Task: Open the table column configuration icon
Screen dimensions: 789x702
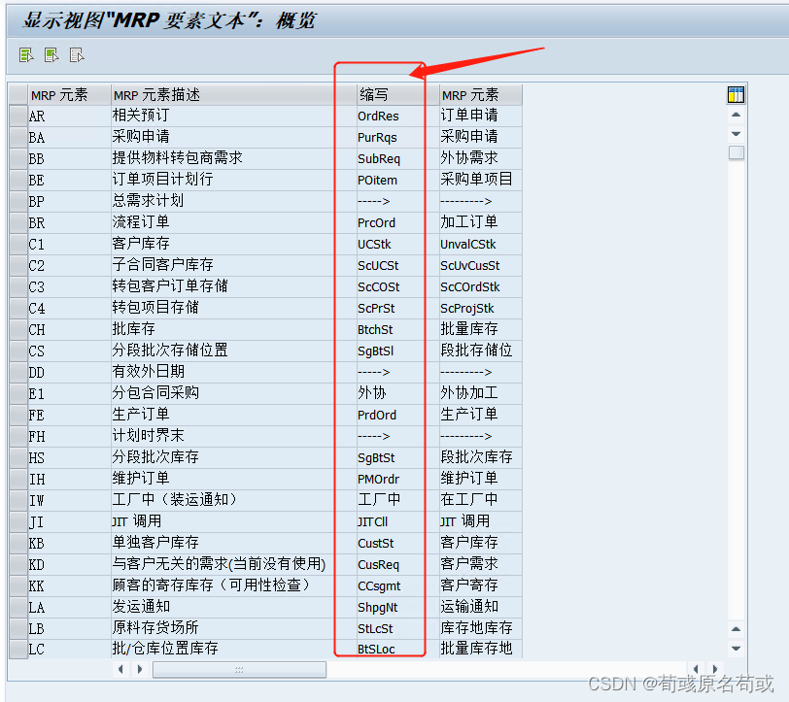Action: tap(736, 94)
